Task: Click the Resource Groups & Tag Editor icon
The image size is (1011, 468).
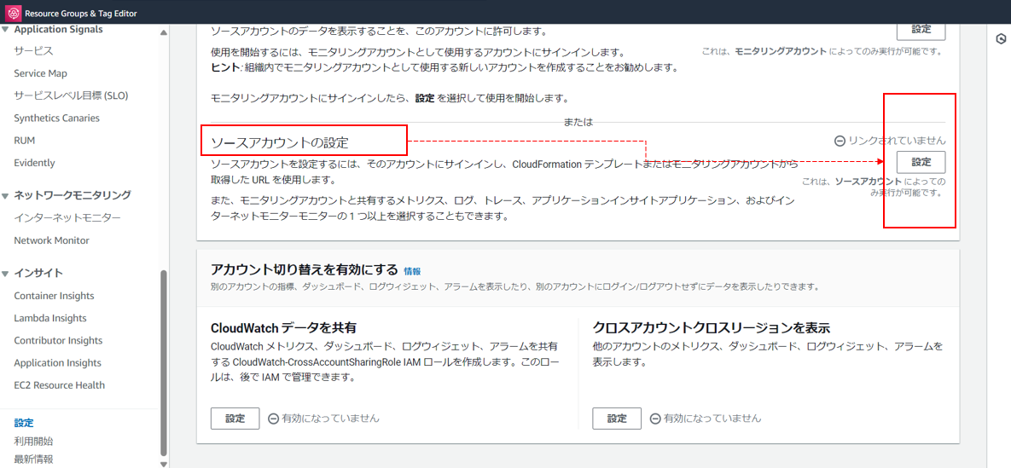Action: tap(12, 13)
